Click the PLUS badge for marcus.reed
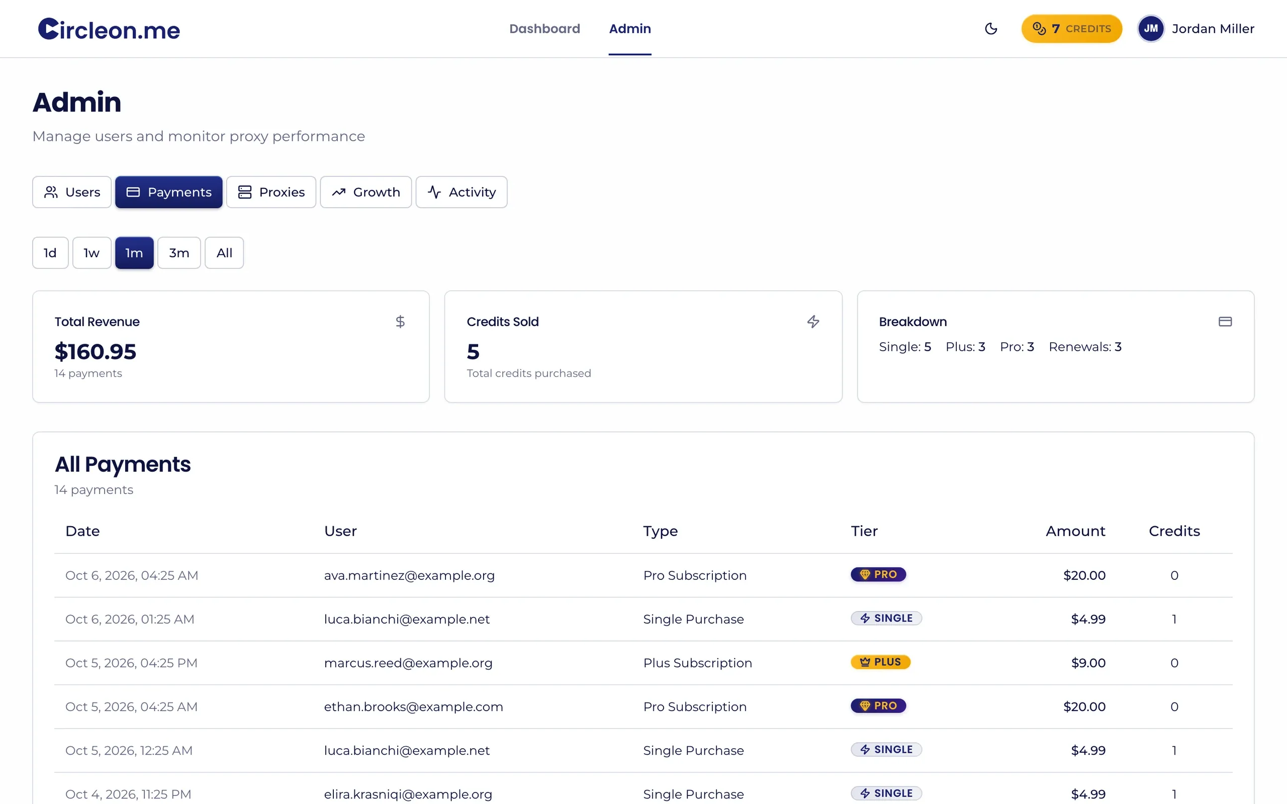Screen dimensions: 1287x804 (x=881, y=662)
